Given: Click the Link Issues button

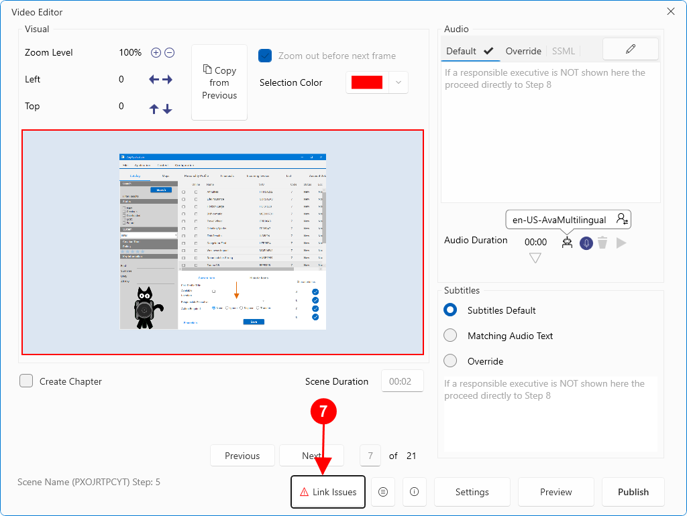Looking at the screenshot, I should pos(328,492).
